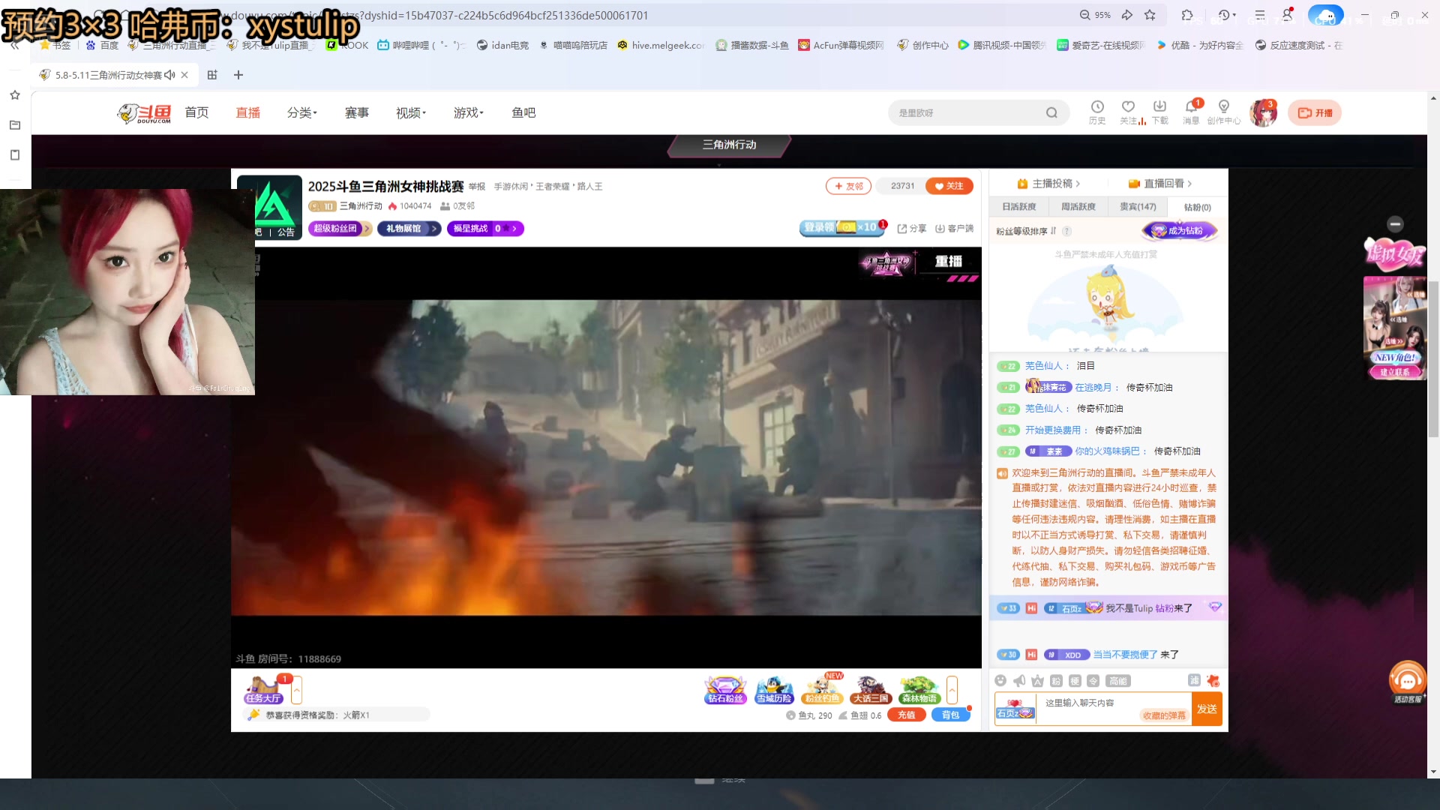Expand the 主播投稿 section
This screenshot has height=810, width=1440.
click(x=1048, y=184)
